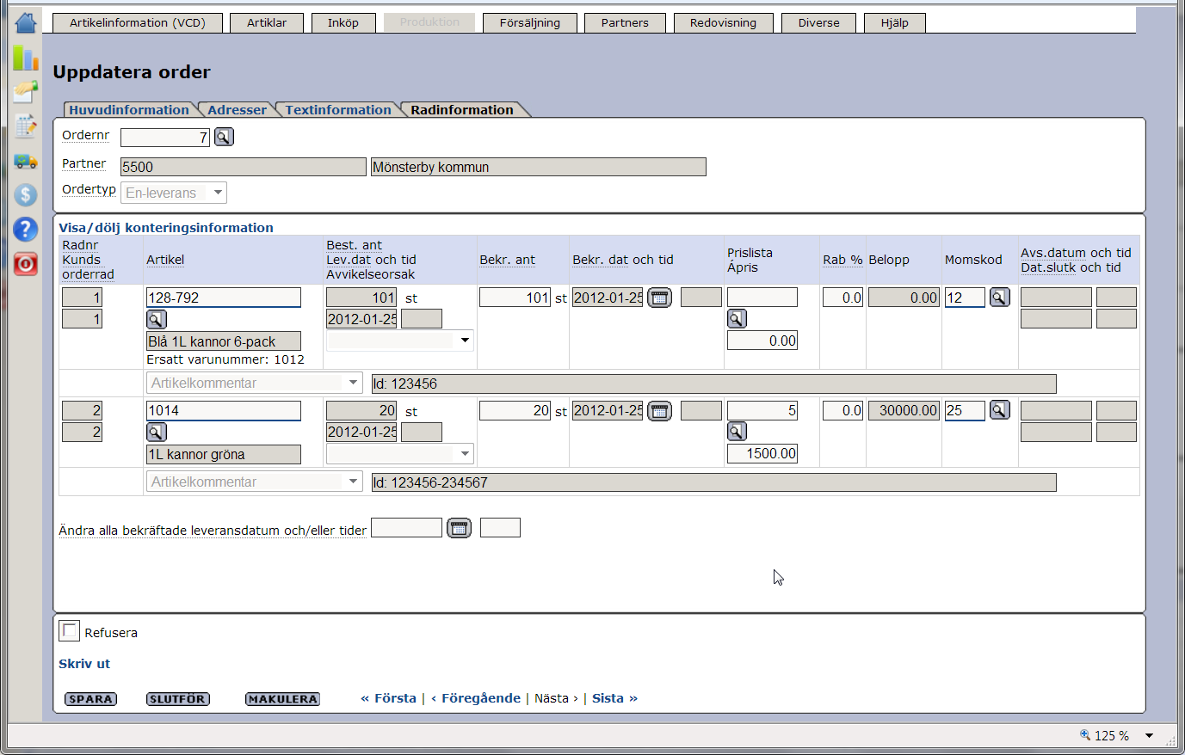
Task: Open the card payment sidebar icon
Action: click(26, 92)
